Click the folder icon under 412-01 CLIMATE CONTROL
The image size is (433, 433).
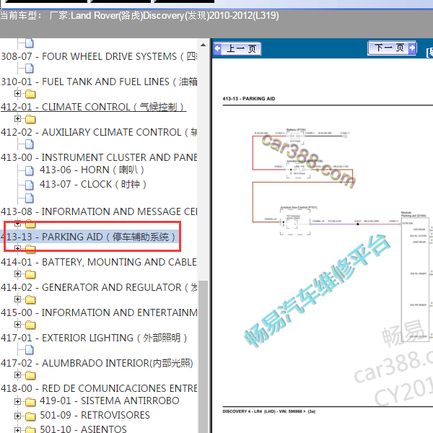[30, 119]
